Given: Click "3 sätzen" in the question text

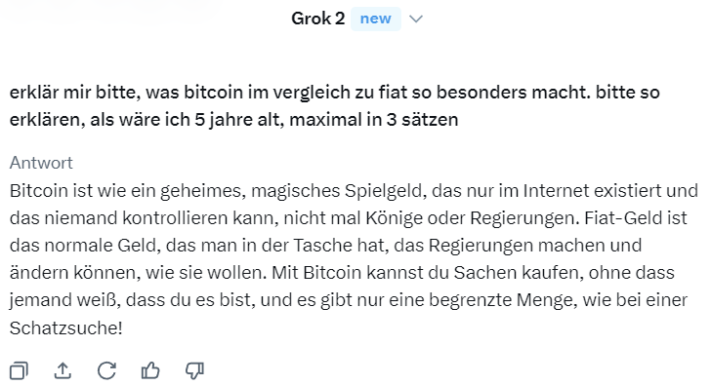Looking at the screenshot, I should 422,120.
